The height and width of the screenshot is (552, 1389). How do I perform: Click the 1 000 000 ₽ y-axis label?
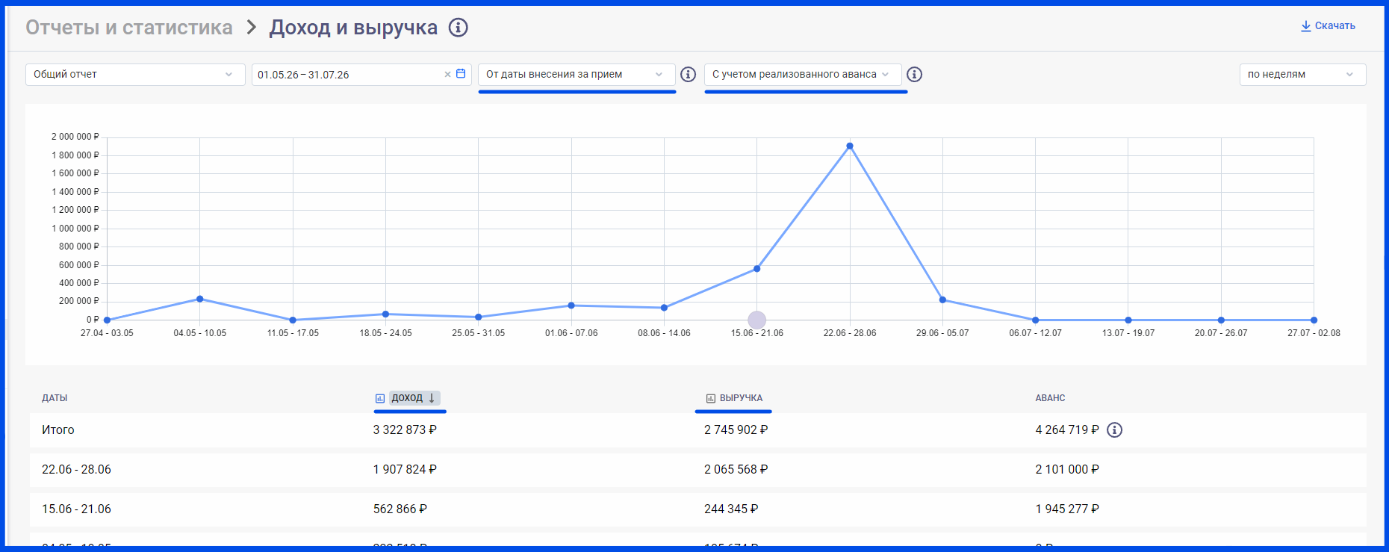(75, 229)
